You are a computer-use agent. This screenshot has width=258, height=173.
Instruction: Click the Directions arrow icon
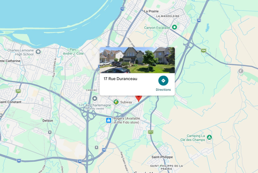[x=163, y=81]
